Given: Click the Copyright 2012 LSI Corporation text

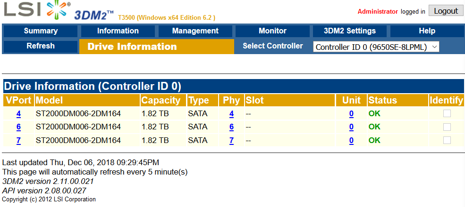Looking at the screenshot, I should pos(49,199).
